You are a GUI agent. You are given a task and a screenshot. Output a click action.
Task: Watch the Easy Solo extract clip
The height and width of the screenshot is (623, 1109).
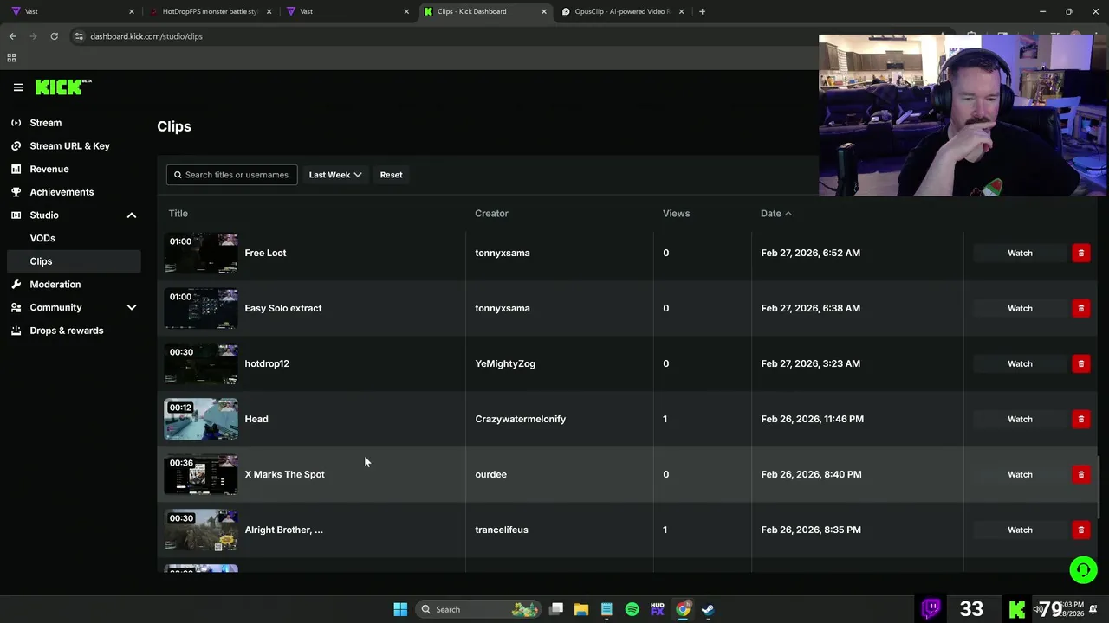(x=1020, y=308)
